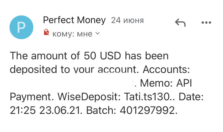The image size is (223, 132).
Task: Tap the '24 июня' email date
Action: click(x=127, y=20)
